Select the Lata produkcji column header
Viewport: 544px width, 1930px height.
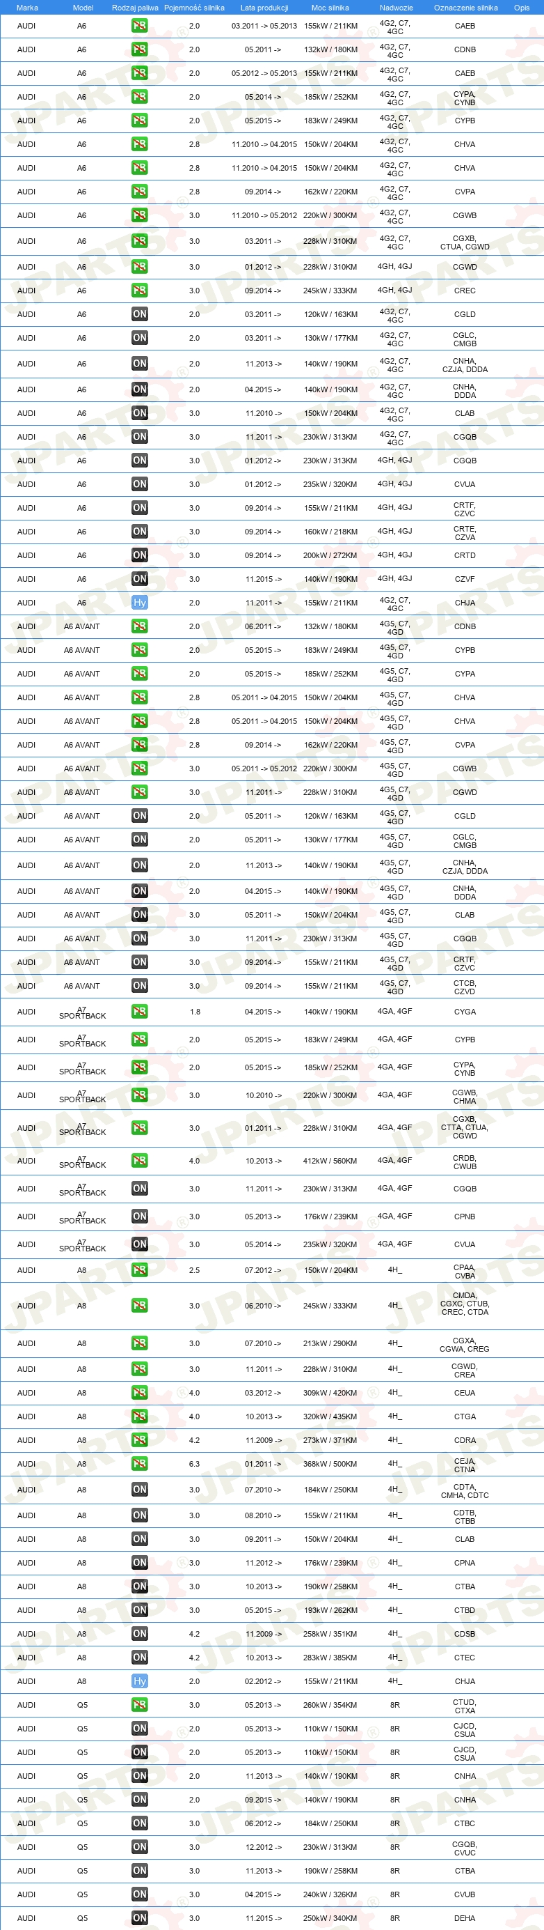pos(264,8)
